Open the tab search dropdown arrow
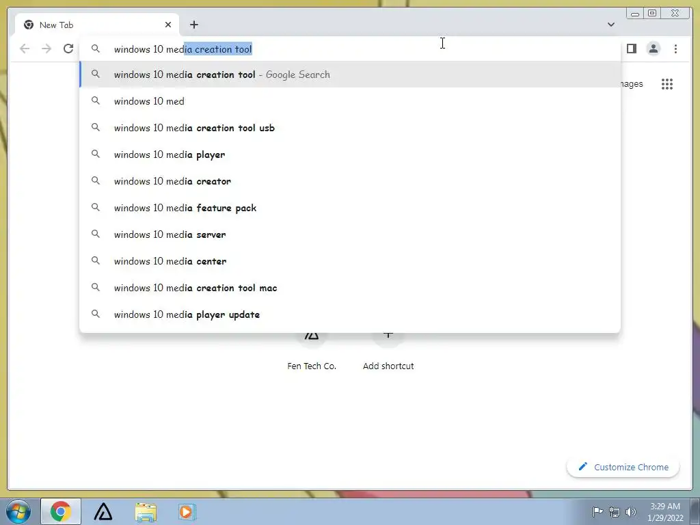 tap(610, 25)
